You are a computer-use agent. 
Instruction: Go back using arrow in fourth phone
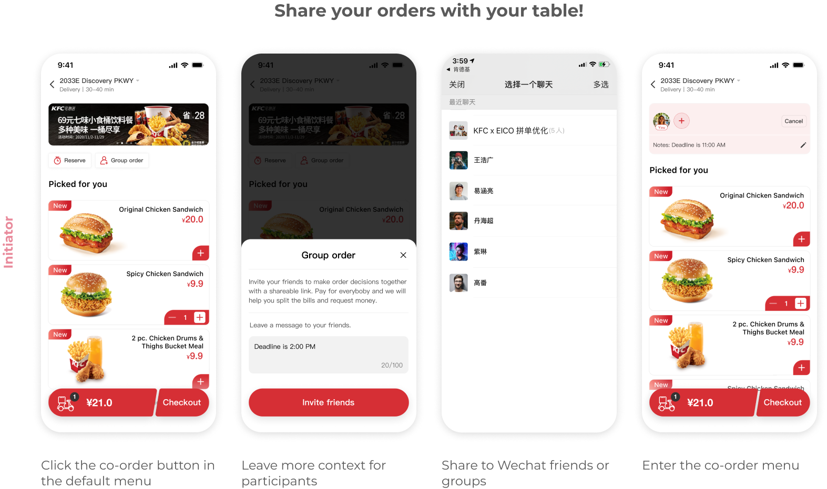point(653,85)
